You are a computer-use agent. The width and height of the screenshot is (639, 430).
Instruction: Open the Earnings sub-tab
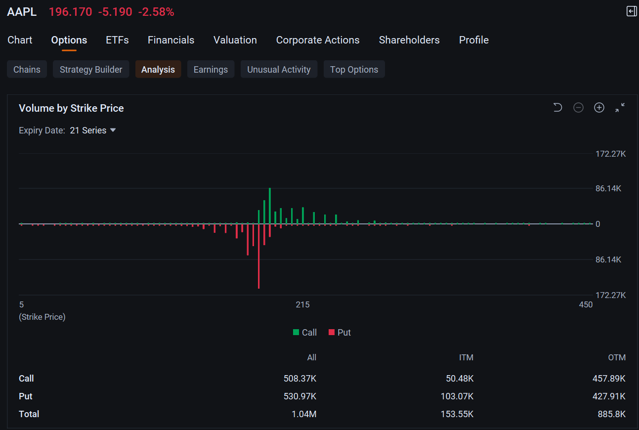[211, 70]
